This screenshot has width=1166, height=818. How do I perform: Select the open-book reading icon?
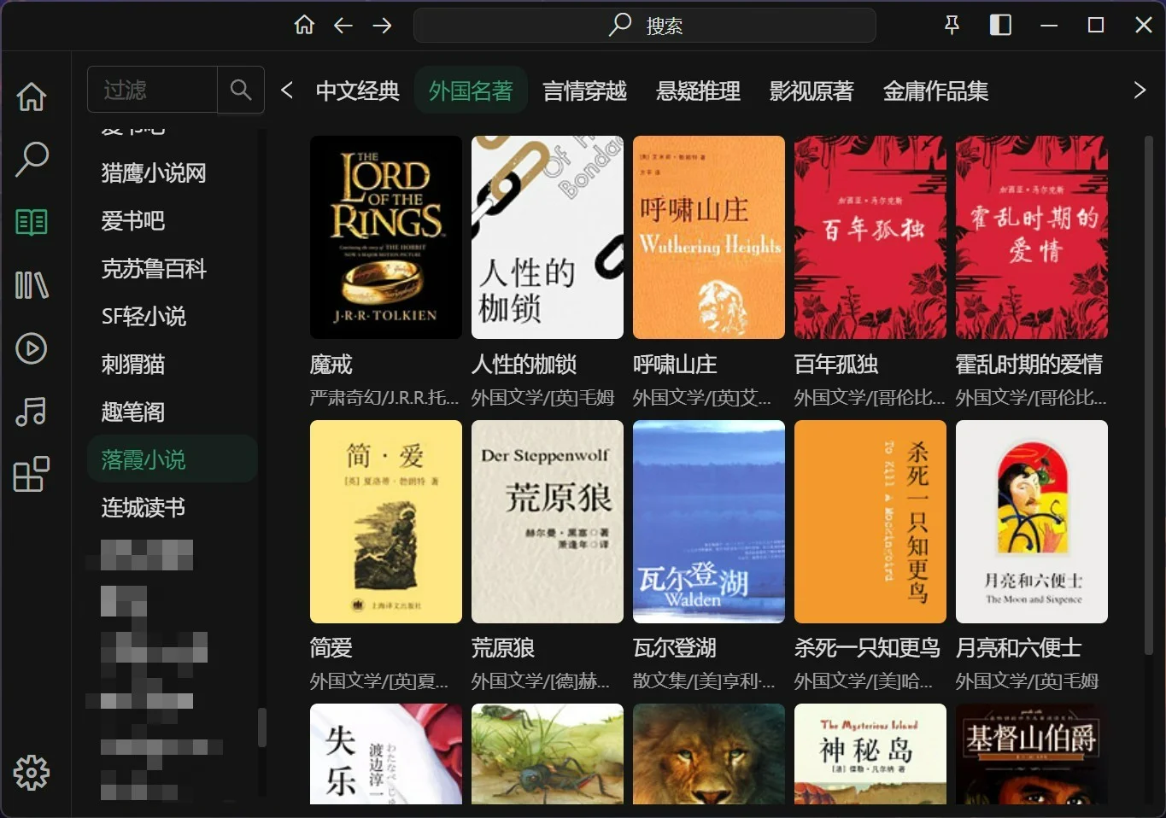32,222
